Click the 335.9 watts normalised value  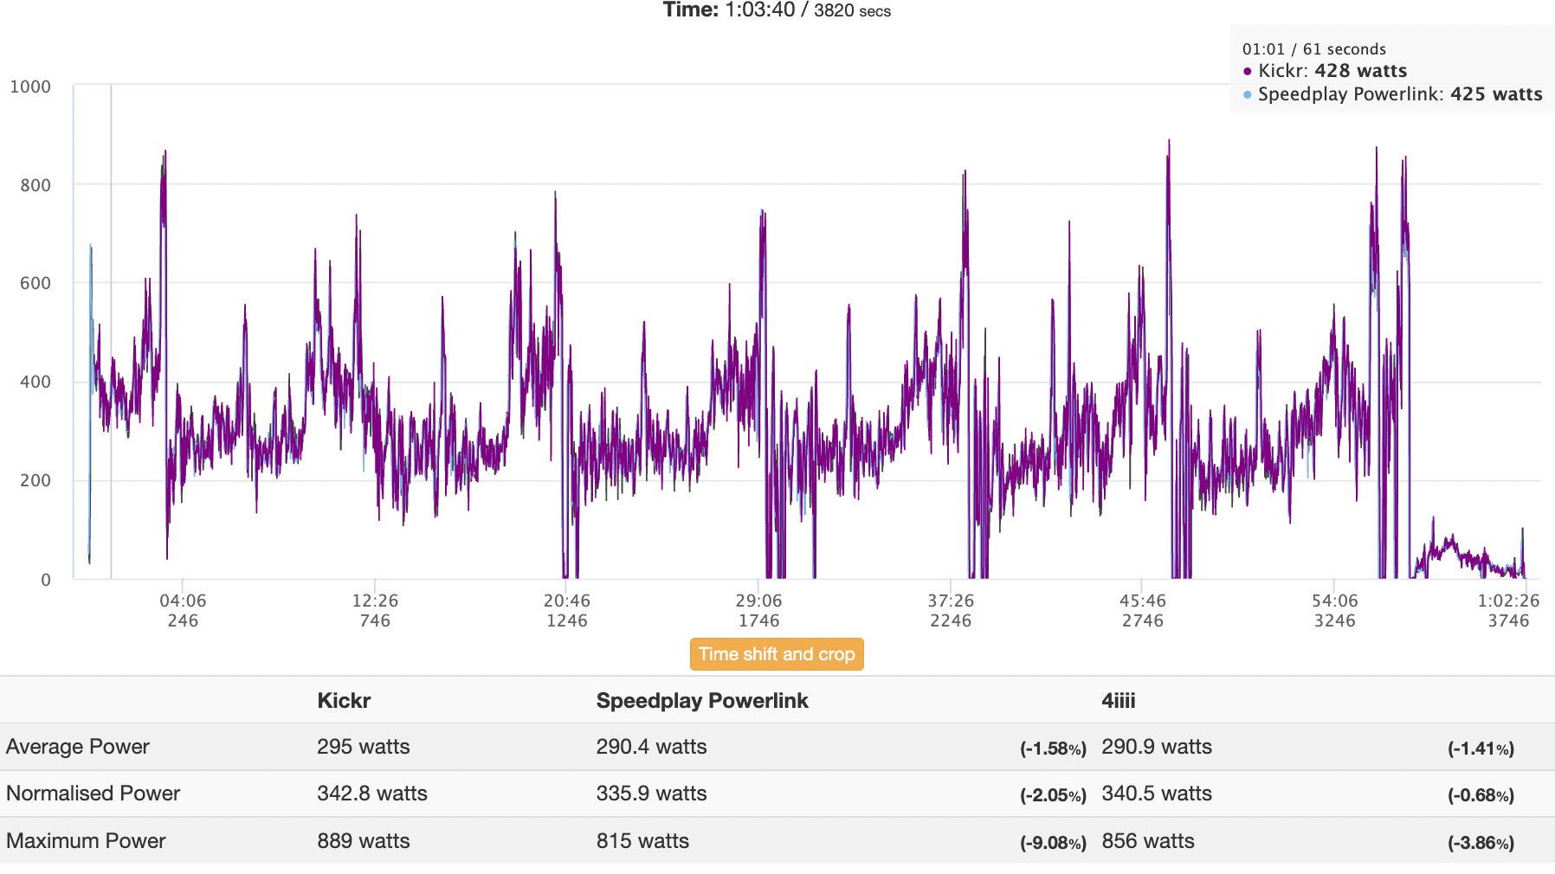pyautogui.click(x=651, y=794)
